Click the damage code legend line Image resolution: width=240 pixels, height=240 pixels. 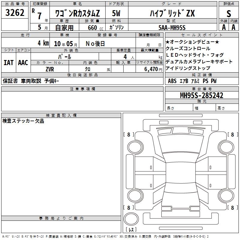click(x=106, y=236)
